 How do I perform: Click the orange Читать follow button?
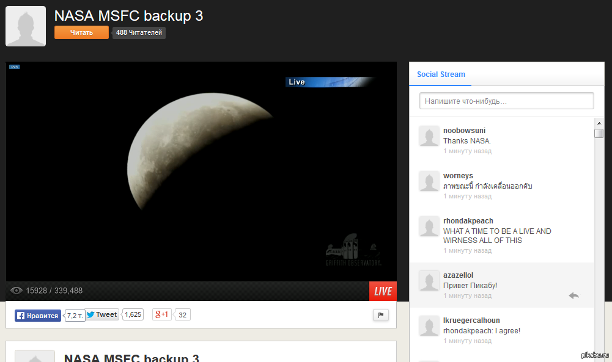pos(81,32)
